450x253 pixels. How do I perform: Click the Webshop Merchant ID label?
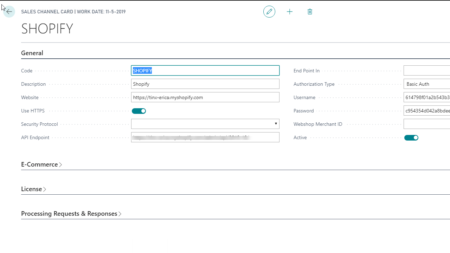tap(318, 124)
